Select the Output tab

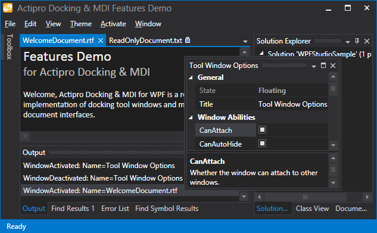click(x=34, y=209)
